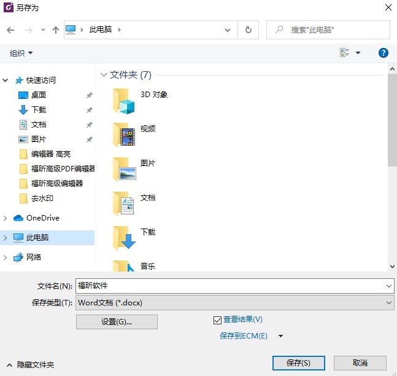
Task: Click the 保存(S) button
Action: click(x=298, y=363)
